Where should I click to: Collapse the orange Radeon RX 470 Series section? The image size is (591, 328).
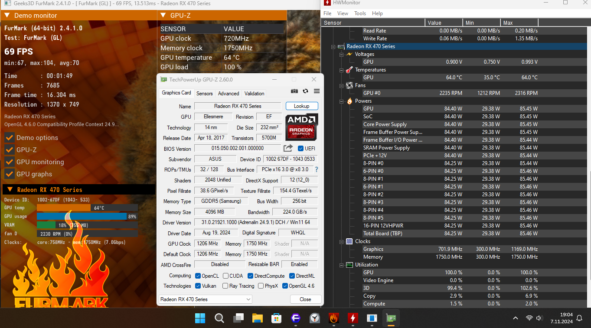[10, 190]
